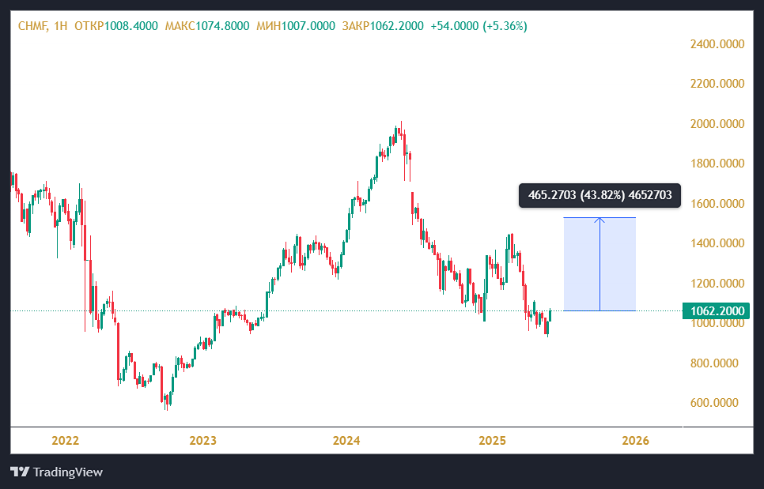This screenshot has height=489, width=764.
Task: Click the CHMF ticker symbol
Action: click(33, 26)
